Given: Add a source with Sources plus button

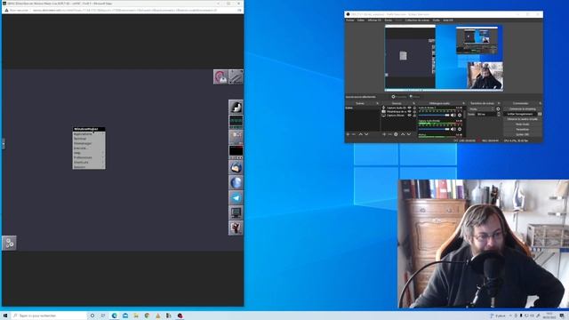Looking at the screenshot, I should coord(384,134).
